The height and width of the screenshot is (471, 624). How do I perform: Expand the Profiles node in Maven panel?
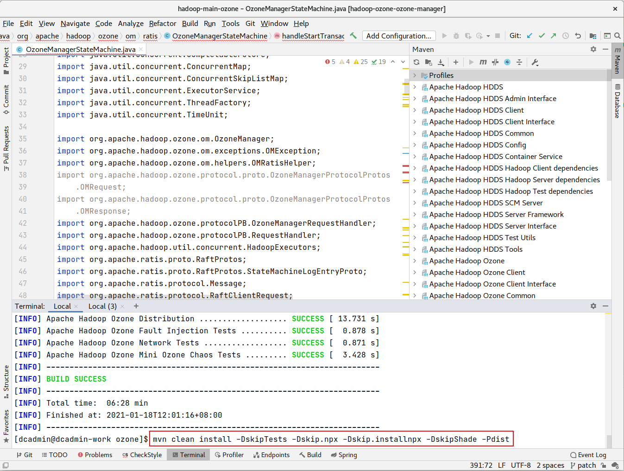tap(415, 75)
